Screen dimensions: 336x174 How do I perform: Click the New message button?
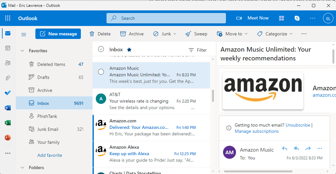pyautogui.click(x=58, y=34)
